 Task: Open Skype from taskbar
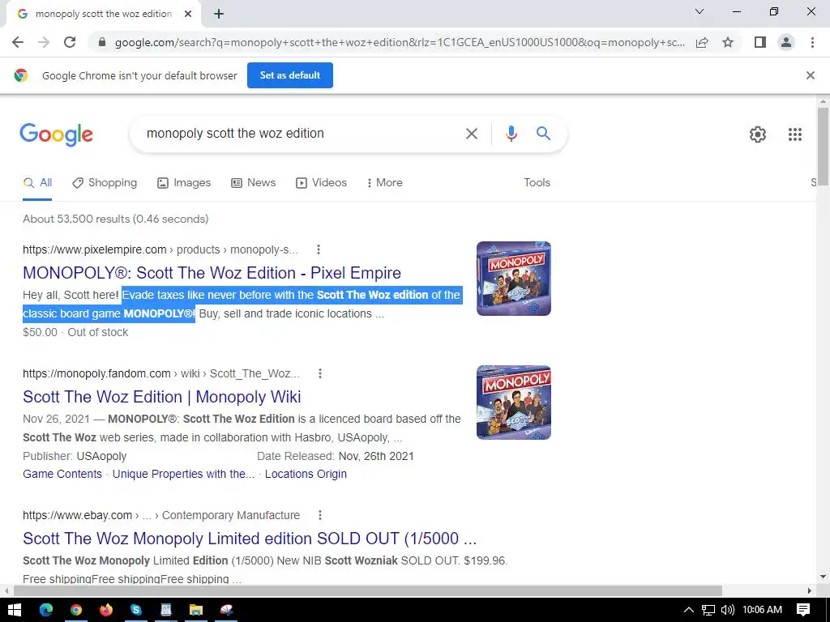point(136,610)
